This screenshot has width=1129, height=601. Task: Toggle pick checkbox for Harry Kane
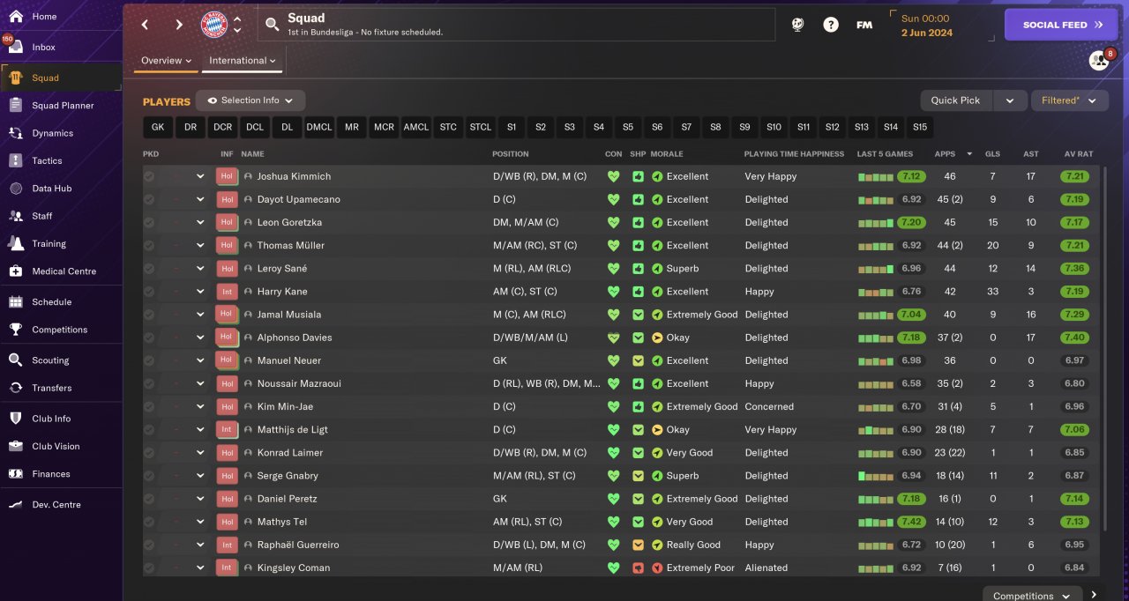149,291
